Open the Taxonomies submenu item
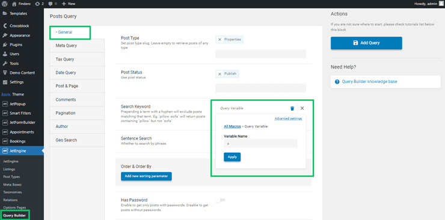The width and height of the screenshot is (445, 220). click(x=12, y=192)
